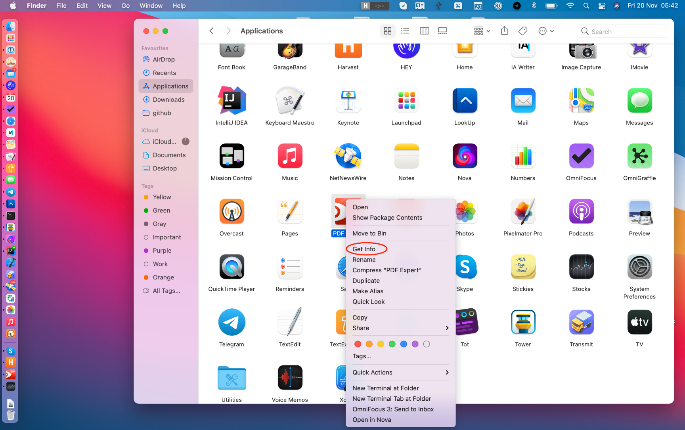Click the OmniFocus app icon
The width and height of the screenshot is (685, 430).
pyautogui.click(x=581, y=156)
